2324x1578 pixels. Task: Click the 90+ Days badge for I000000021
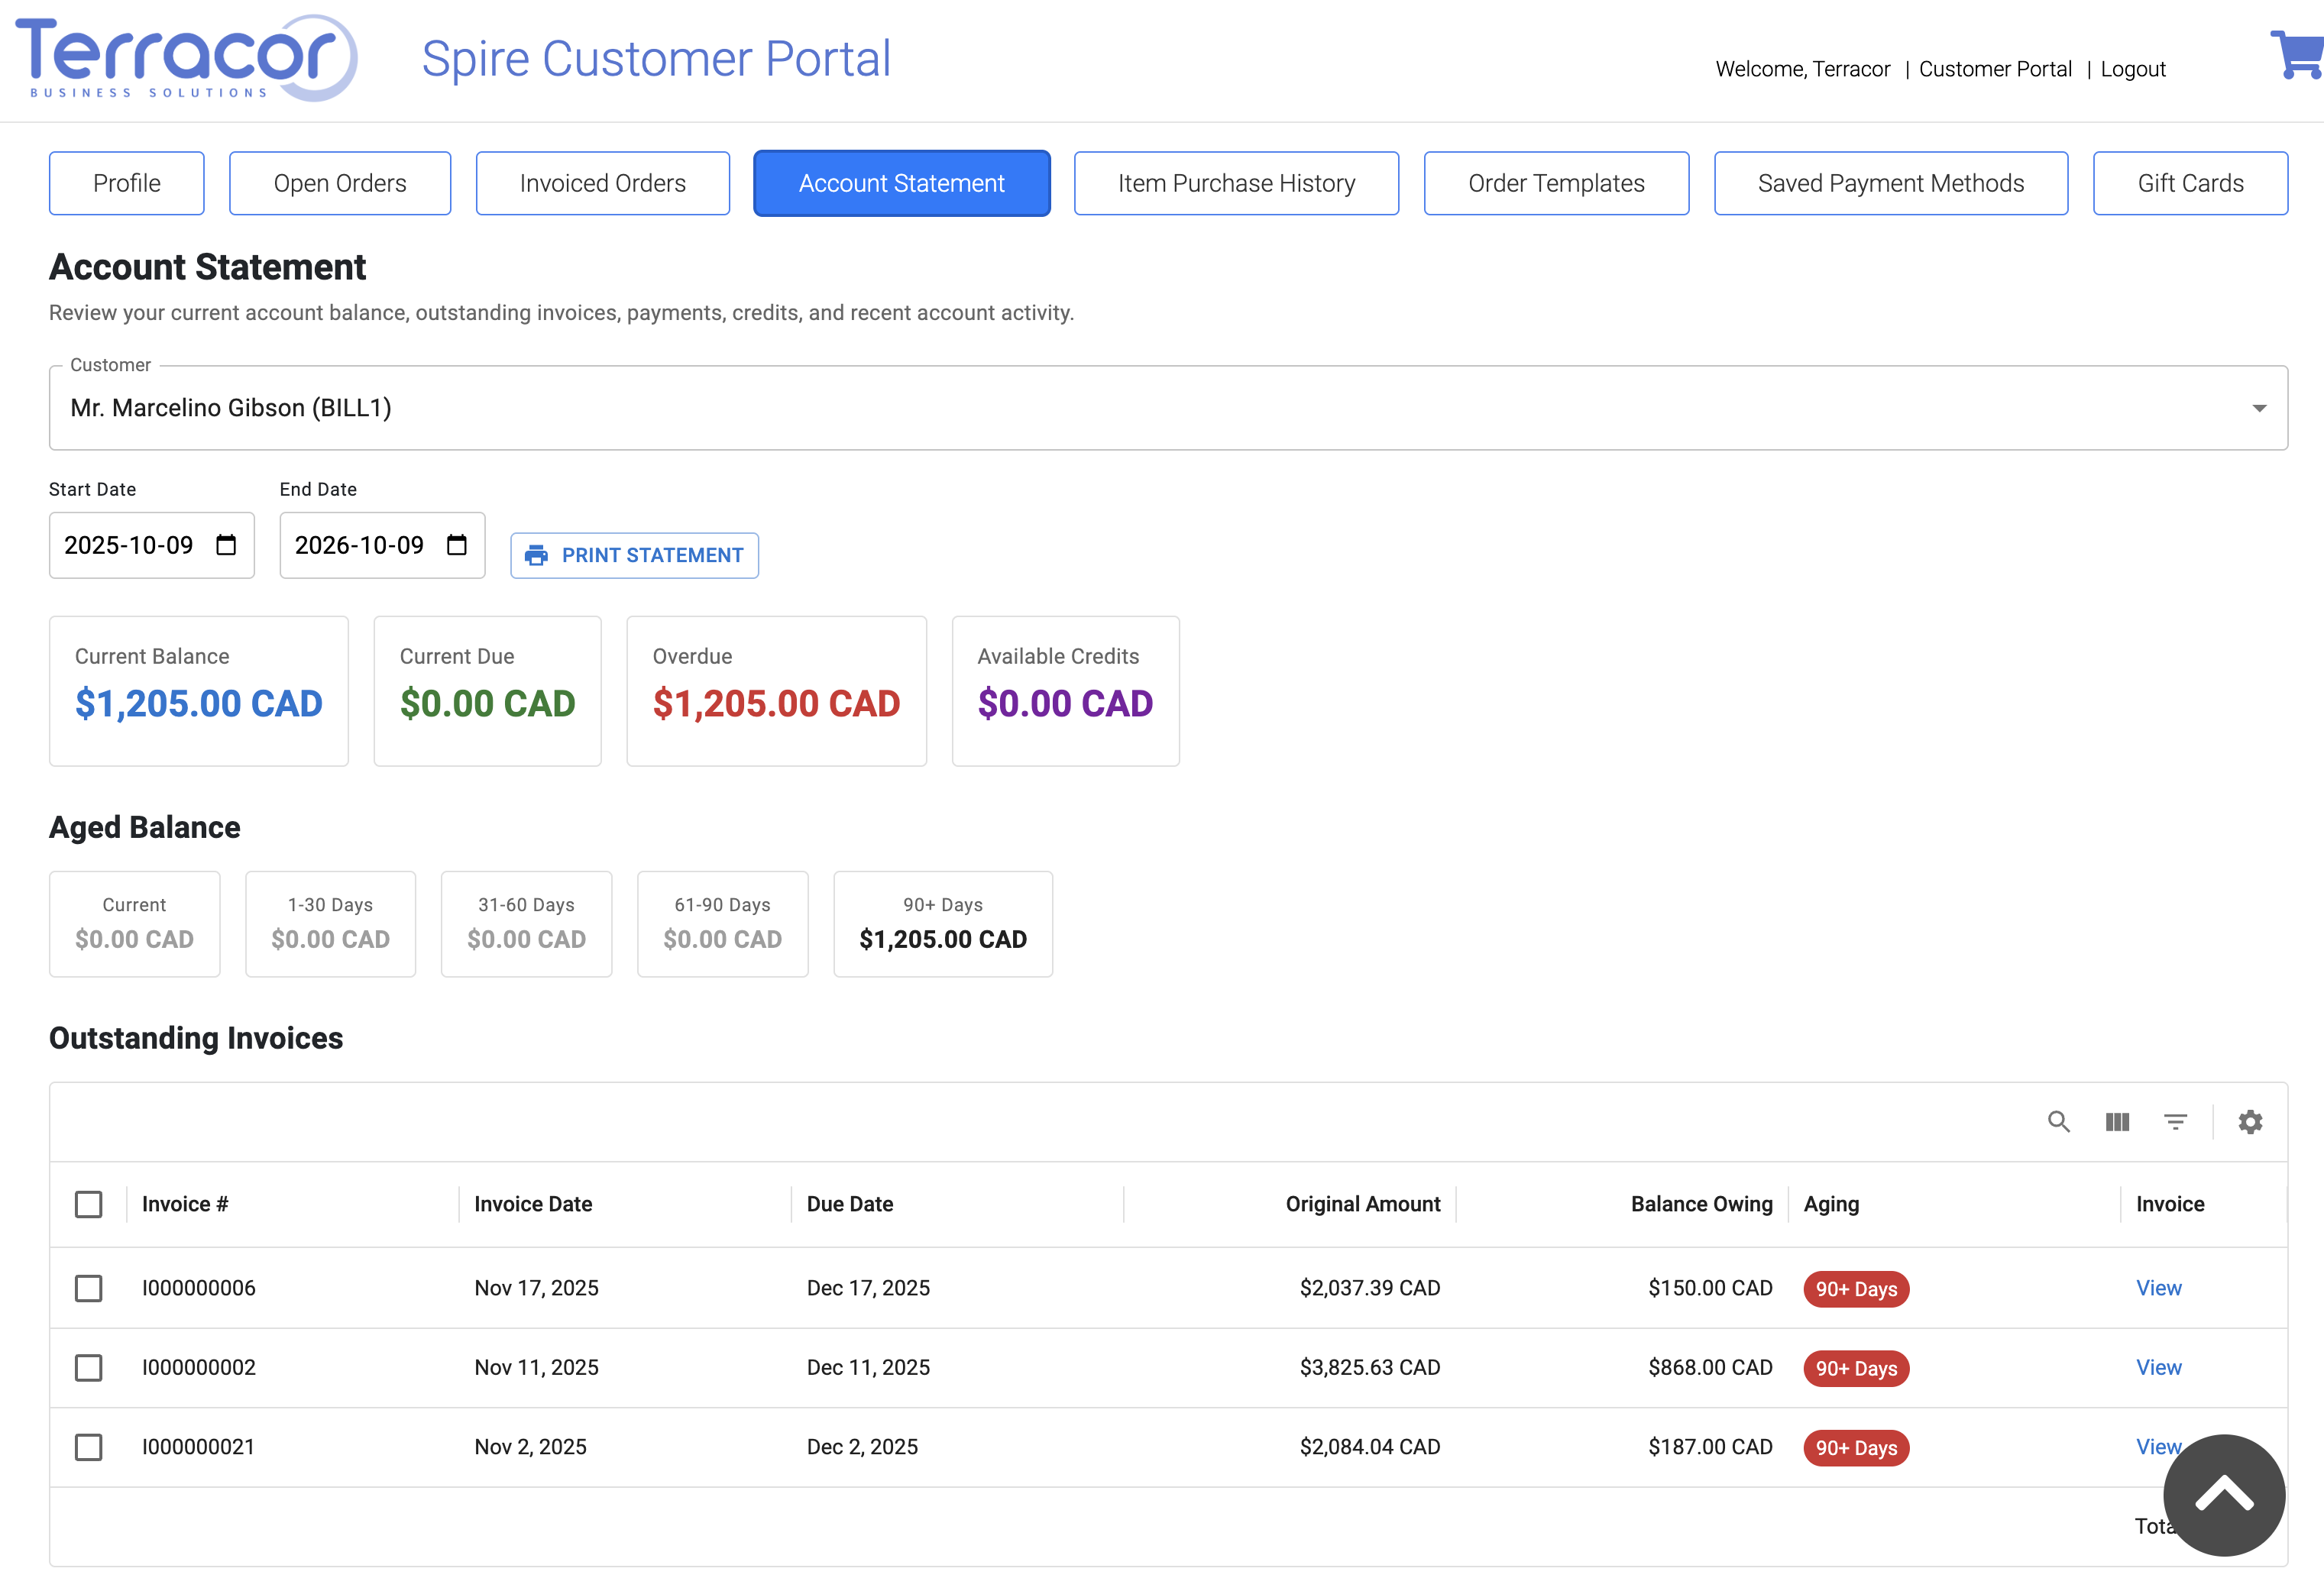[x=1856, y=1448]
